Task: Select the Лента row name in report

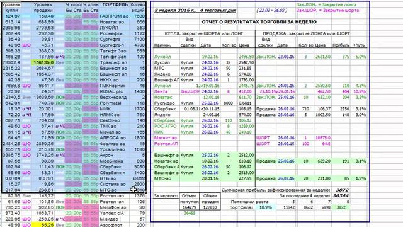Action: coord(161,91)
